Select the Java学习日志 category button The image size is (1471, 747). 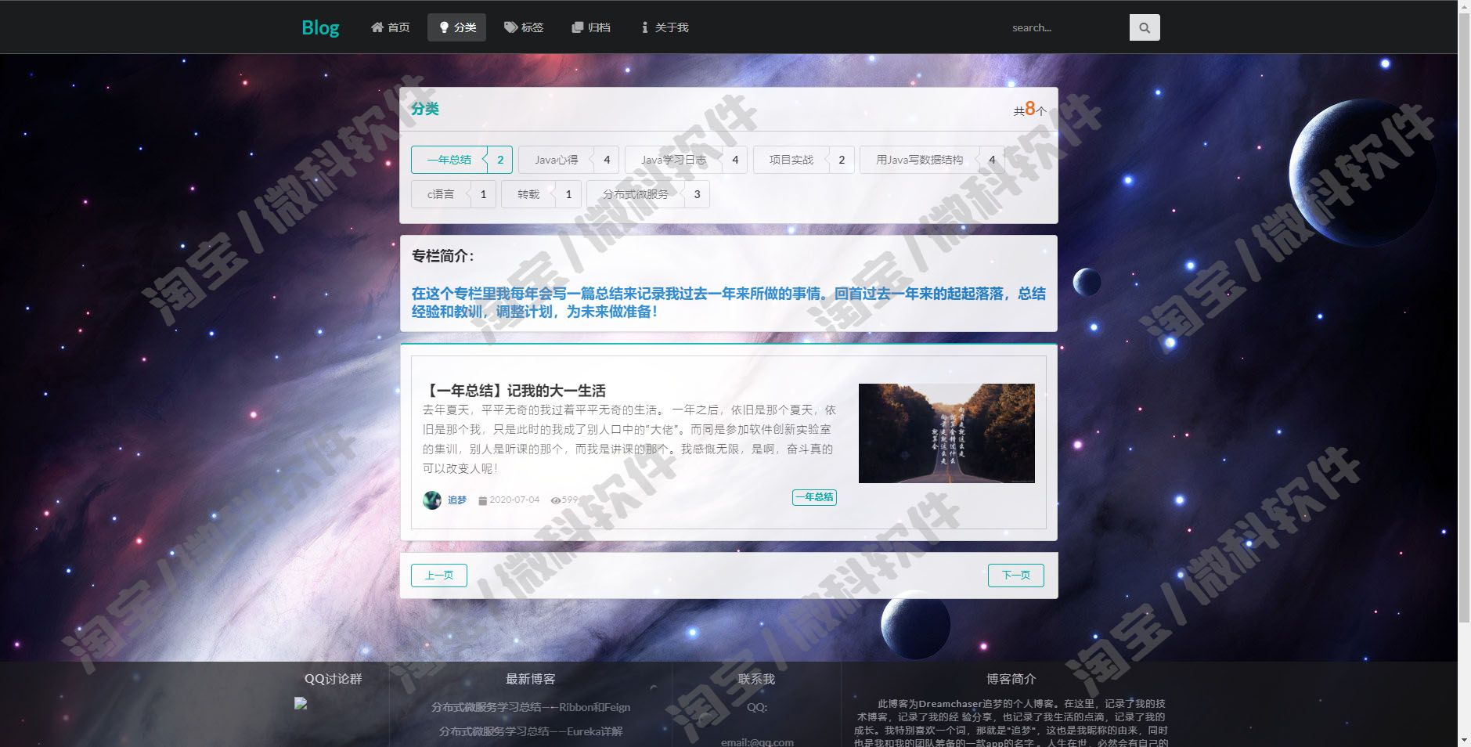coord(673,160)
